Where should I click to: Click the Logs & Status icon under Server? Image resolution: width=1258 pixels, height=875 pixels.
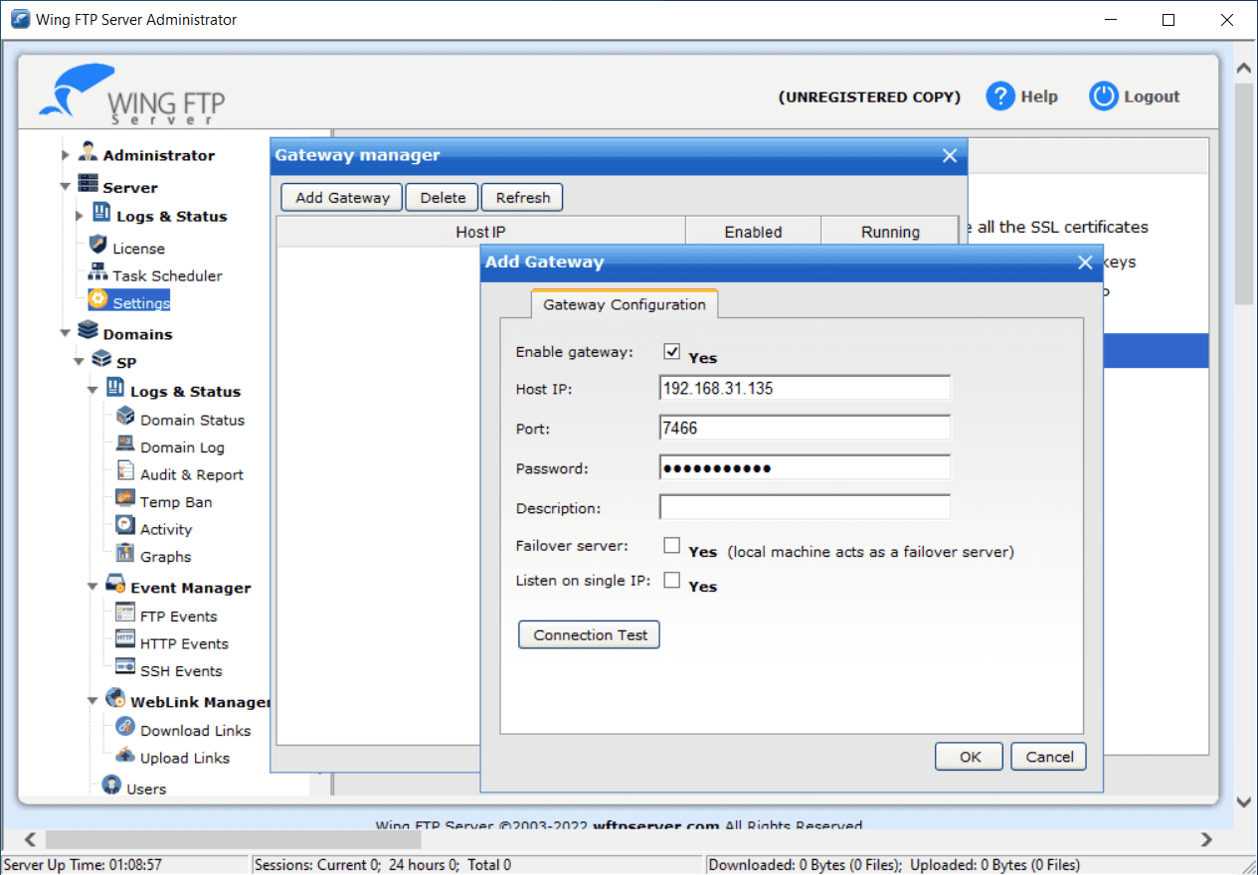point(101,214)
